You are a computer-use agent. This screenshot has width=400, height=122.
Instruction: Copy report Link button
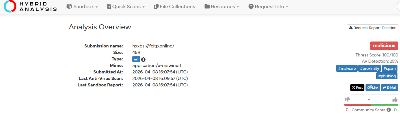click(373, 88)
